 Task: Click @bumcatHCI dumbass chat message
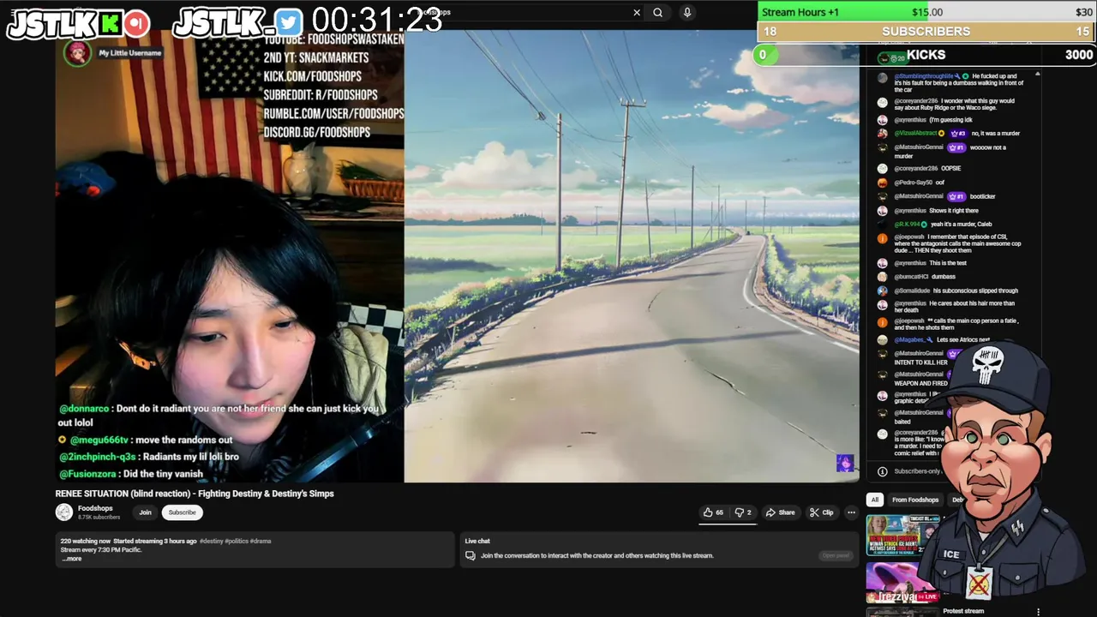[x=924, y=277]
